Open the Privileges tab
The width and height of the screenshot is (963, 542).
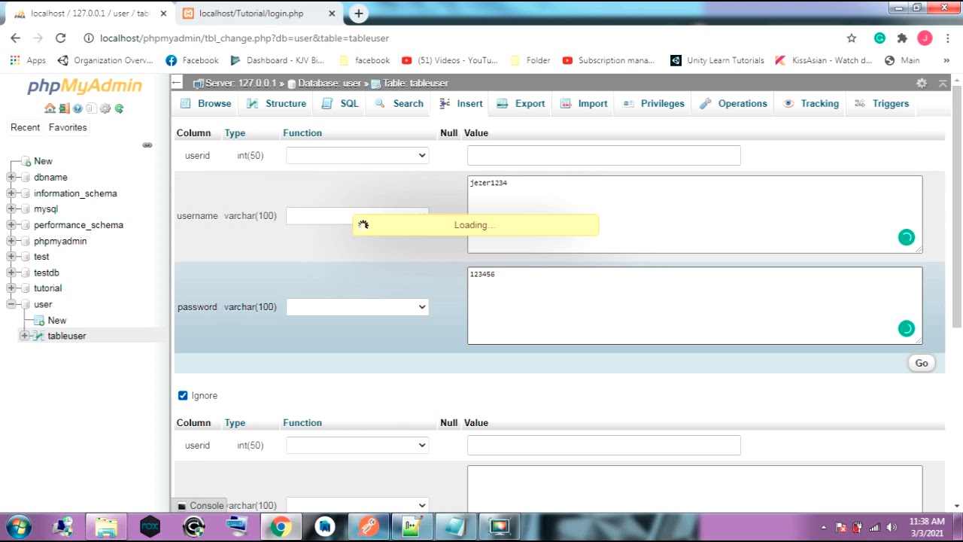(653, 104)
